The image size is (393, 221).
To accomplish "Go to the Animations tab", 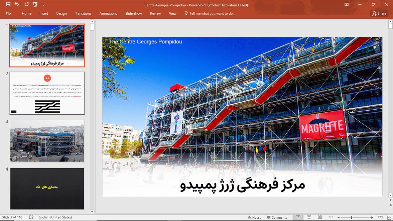I will pos(108,14).
